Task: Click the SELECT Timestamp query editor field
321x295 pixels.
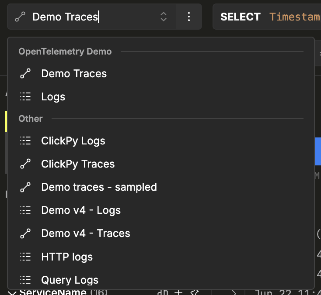Action: (x=267, y=17)
